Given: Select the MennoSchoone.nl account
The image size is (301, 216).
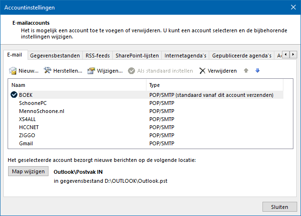Looking at the screenshot, I should point(147,111).
